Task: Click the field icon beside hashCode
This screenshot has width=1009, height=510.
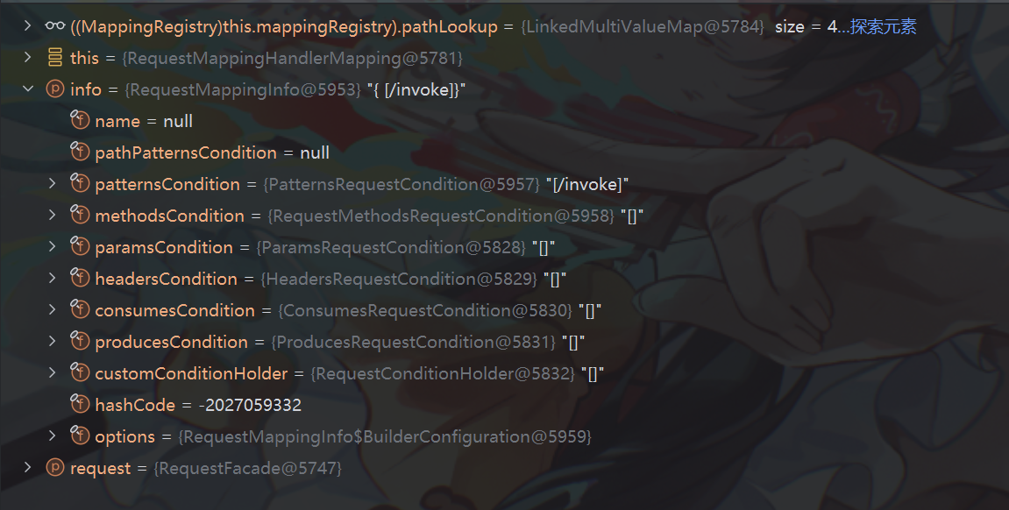Action: (80, 403)
